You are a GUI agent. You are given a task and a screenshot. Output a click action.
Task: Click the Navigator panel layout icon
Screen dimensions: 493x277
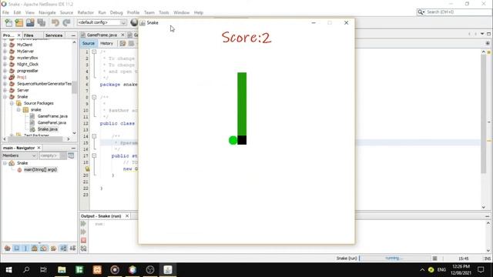(x=71, y=155)
